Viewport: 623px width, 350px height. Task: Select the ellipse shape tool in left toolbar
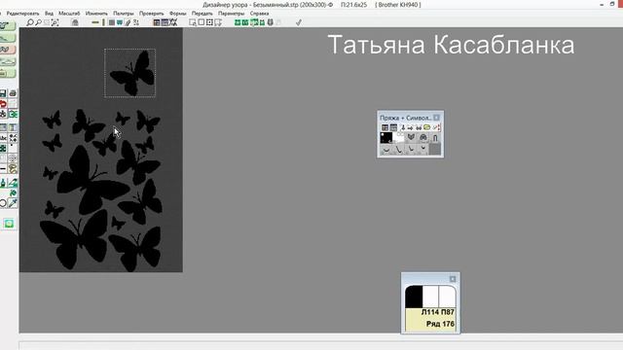3,203
